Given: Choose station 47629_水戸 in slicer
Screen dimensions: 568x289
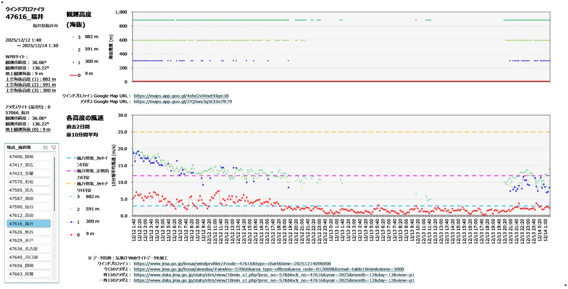Looking at the screenshot, I should (28, 240).
